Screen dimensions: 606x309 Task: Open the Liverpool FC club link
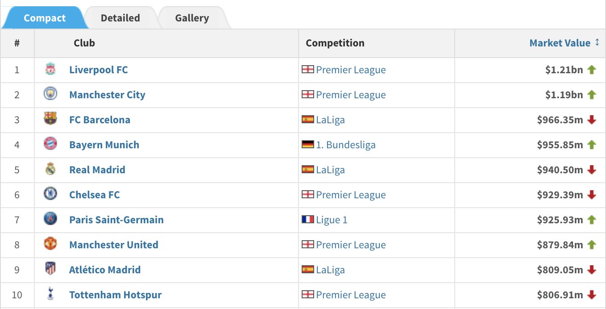point(99,70)
